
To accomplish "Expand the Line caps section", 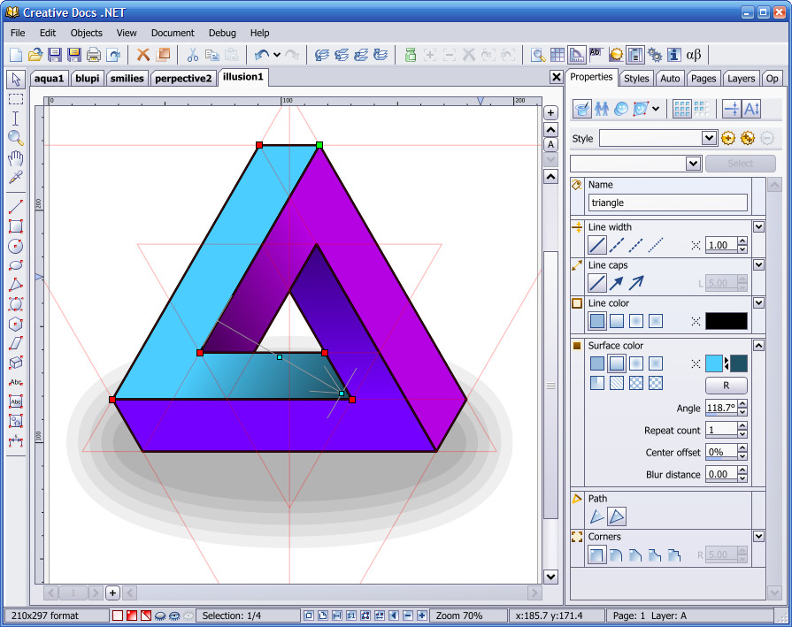I will (x=758, y=264).
